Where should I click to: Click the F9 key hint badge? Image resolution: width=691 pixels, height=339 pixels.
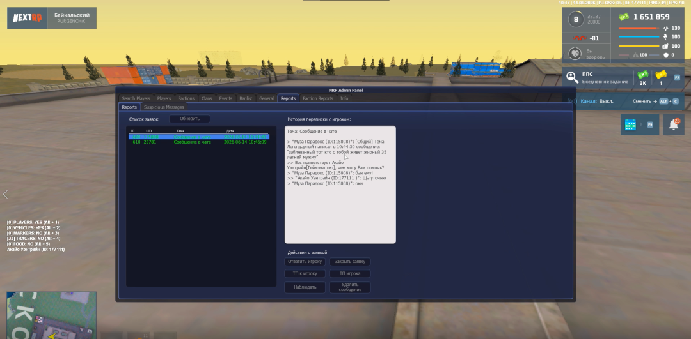(649, 125)
